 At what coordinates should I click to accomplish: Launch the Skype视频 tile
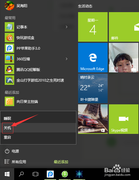124,119
